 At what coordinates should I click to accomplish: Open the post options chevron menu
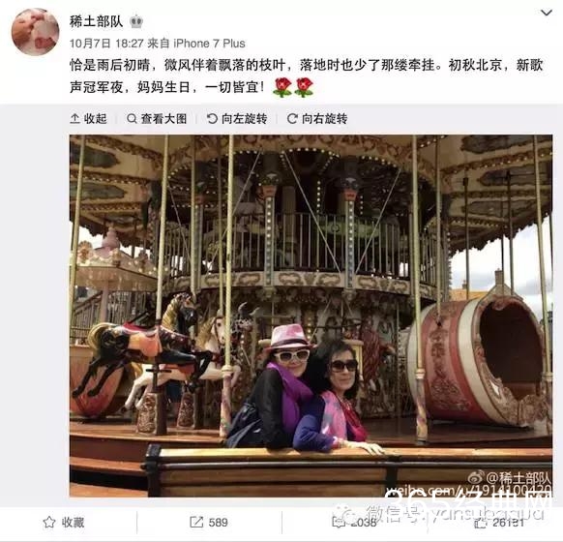pyautogui.click(x=547, y=13)
